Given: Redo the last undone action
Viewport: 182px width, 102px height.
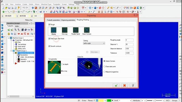Looking at the screenshot, I should tap(27, 8).
